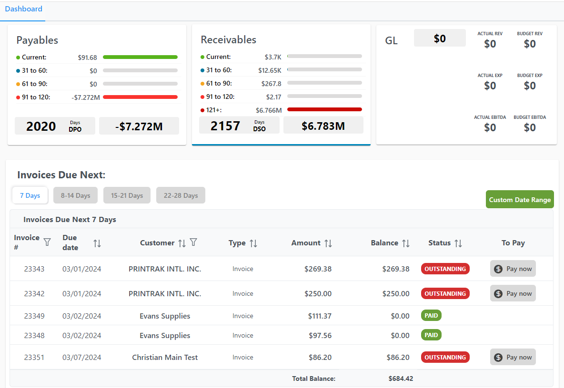Screen dimensions: 564x388
Task: Select the Dashboard tab
Action: click(23, 9)
